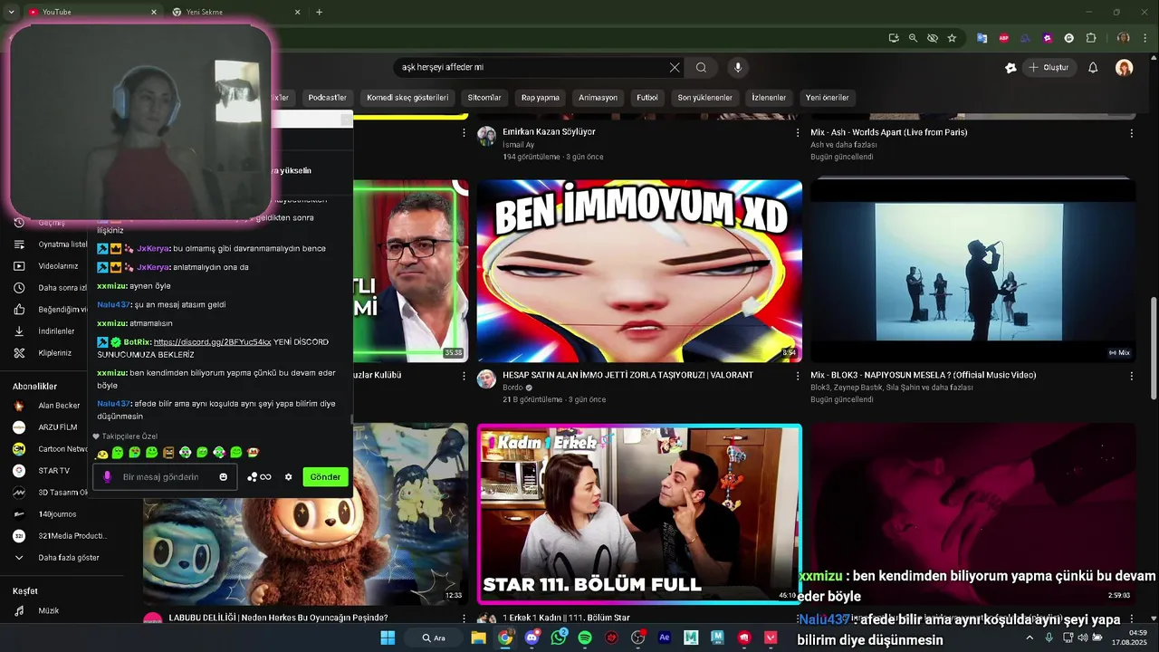Clear the YouTube search box text
This screenshot has width=1159, height=652.
[675, 67]
